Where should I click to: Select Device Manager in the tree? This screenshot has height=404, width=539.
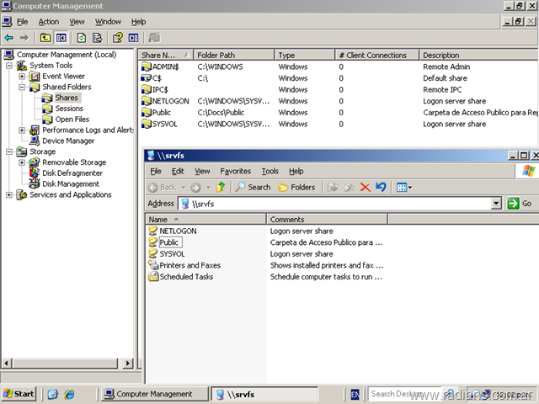[x=67, y=141]
